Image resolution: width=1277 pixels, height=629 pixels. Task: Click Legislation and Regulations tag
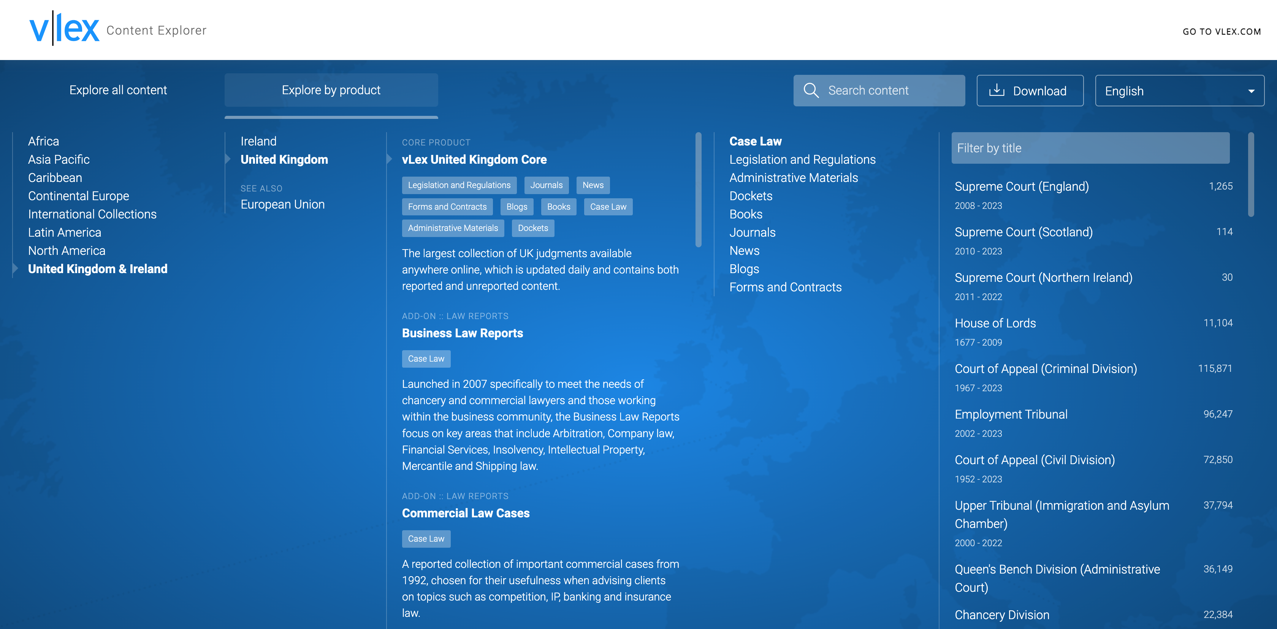tap(459, 185)
